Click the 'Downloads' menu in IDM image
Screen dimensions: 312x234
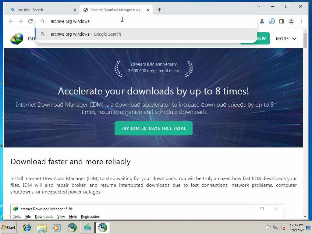(44, 217)
